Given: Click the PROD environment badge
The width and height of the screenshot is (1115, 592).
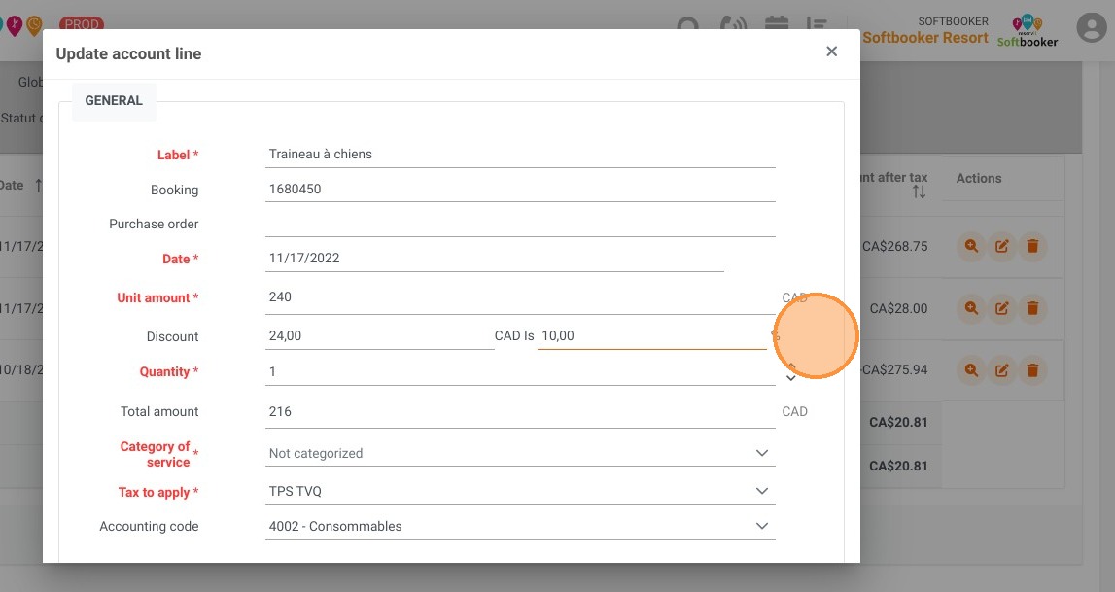Looking at the screenshot, I should (82, 23).
